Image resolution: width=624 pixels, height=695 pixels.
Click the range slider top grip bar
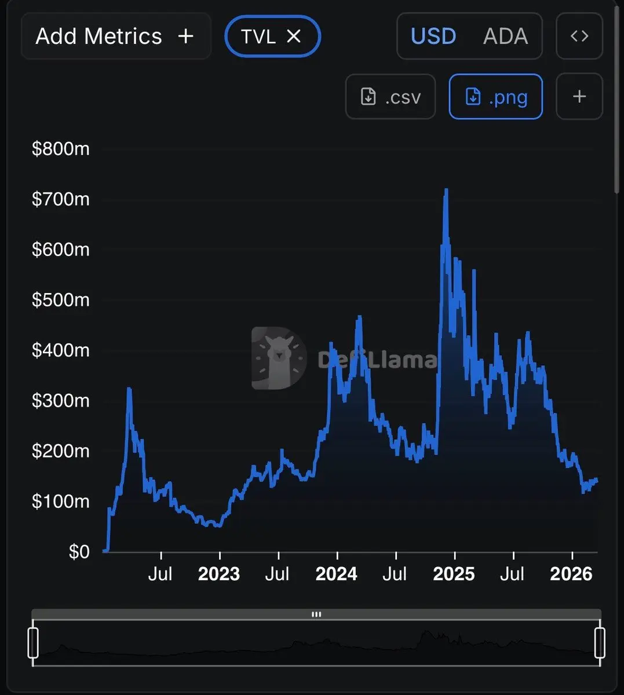click(x=316, y=614)
